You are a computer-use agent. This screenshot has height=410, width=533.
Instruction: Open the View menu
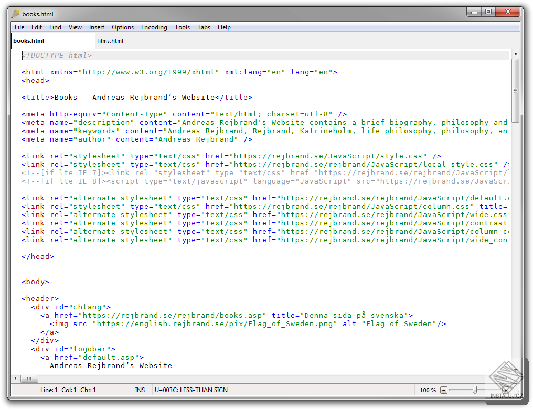click(75, 27)
